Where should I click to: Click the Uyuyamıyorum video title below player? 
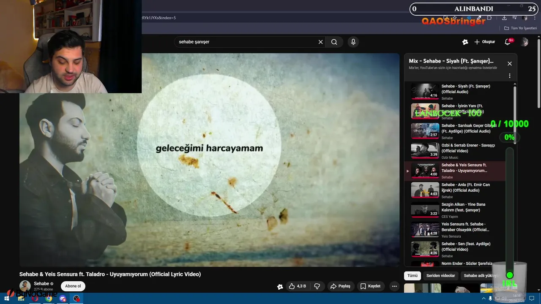110,274
